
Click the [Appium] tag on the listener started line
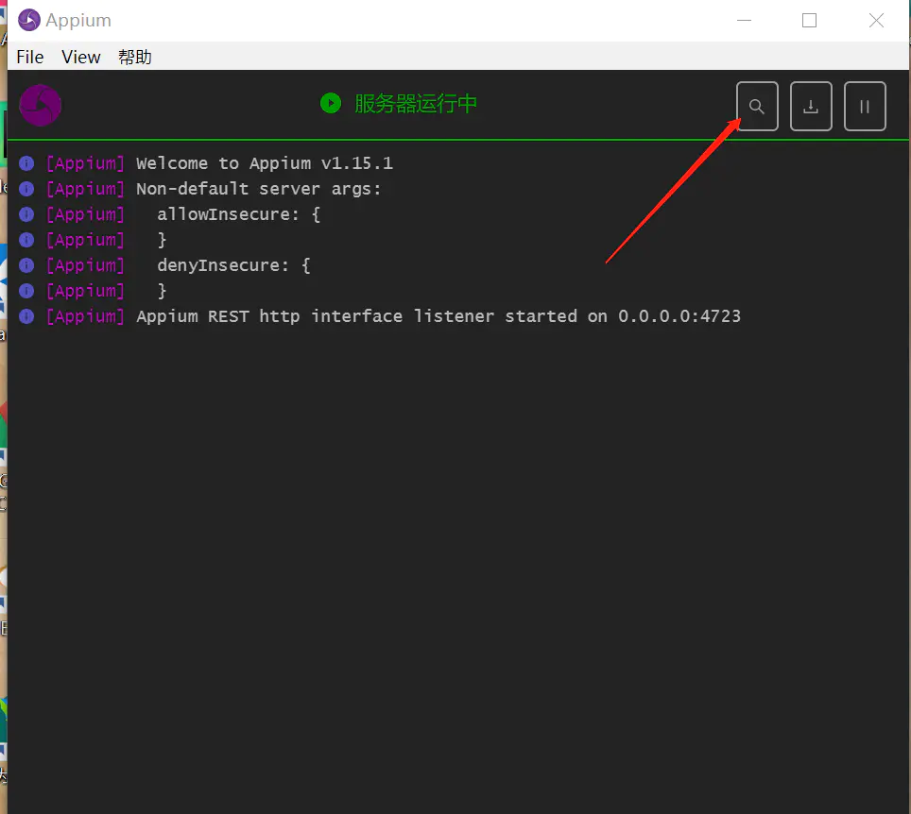(x=85, y=316)
